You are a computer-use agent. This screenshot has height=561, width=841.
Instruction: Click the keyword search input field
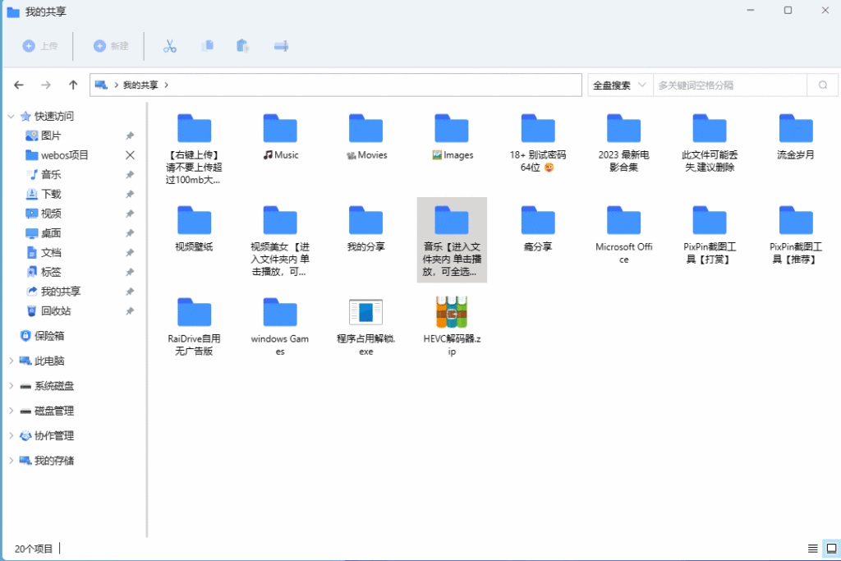coord(729,85)
